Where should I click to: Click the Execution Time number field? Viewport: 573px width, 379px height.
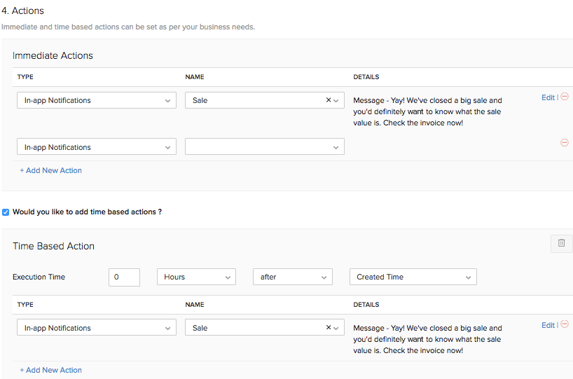tap(124, 277)
